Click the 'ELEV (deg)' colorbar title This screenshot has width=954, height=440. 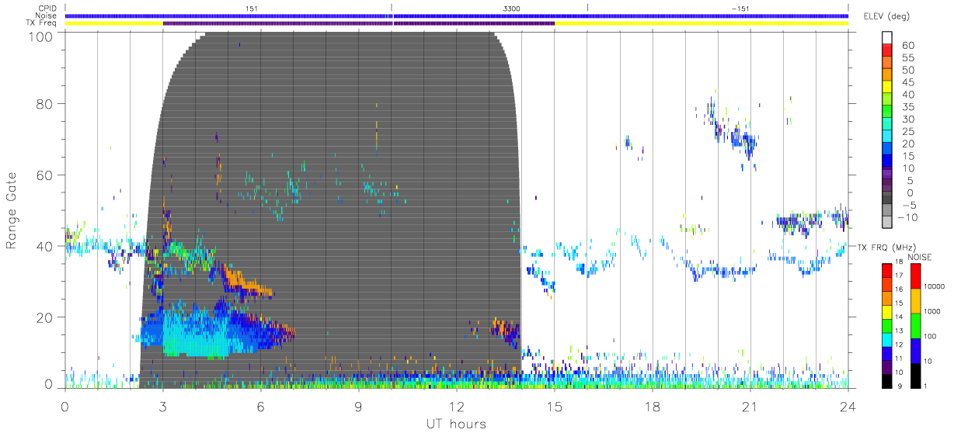886,16
